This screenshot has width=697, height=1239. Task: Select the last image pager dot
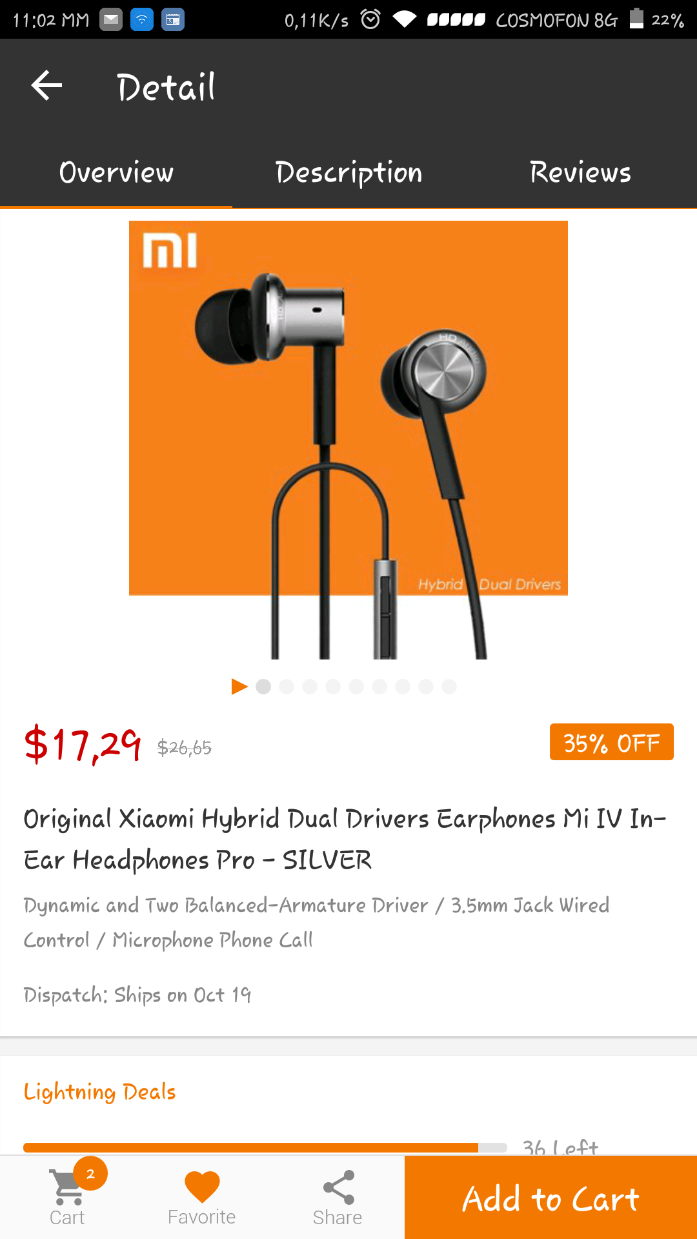449,687
